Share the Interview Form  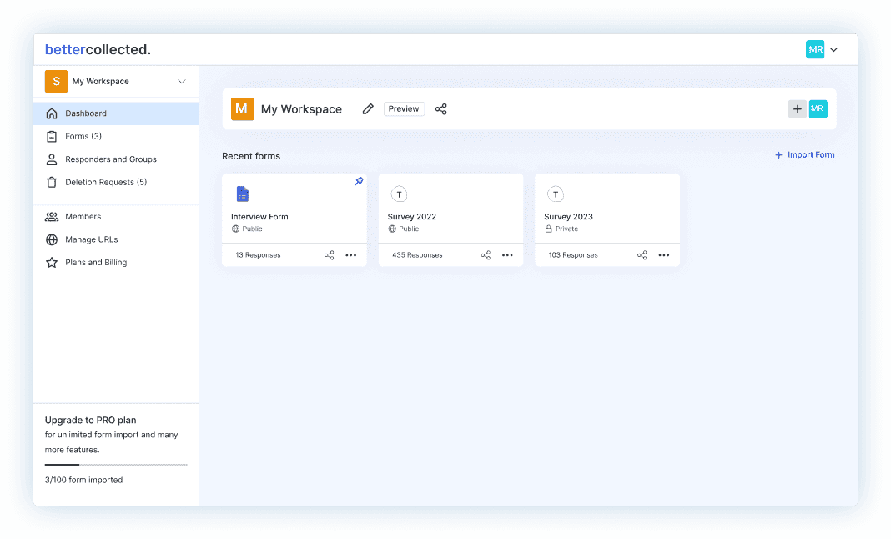(329, 255)
